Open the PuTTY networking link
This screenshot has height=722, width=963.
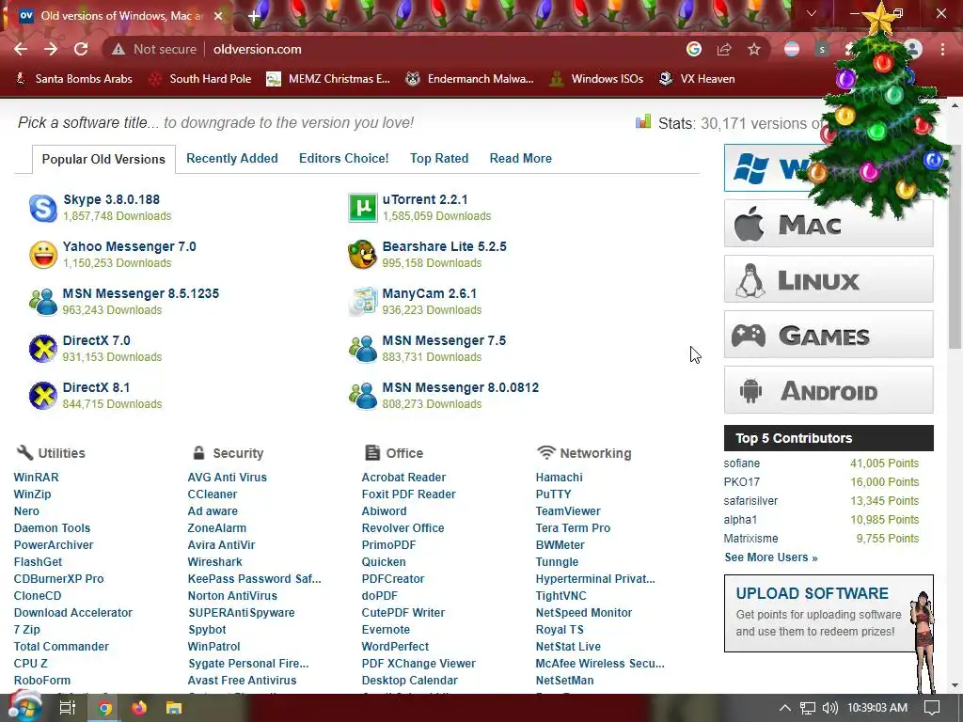(553, 494)
